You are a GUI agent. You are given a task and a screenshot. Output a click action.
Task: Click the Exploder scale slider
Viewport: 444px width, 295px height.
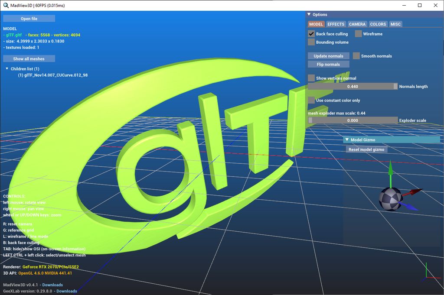353,120
